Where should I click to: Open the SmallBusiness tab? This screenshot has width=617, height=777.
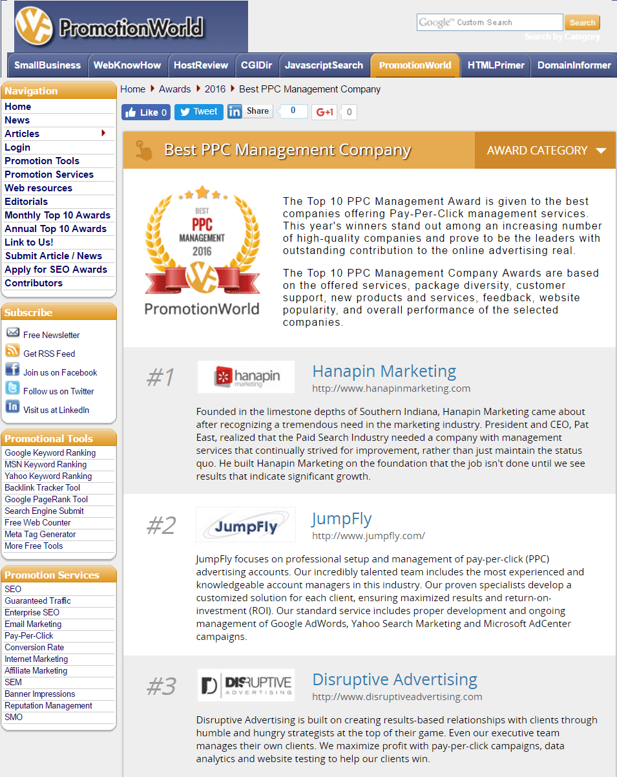(48, 65)
